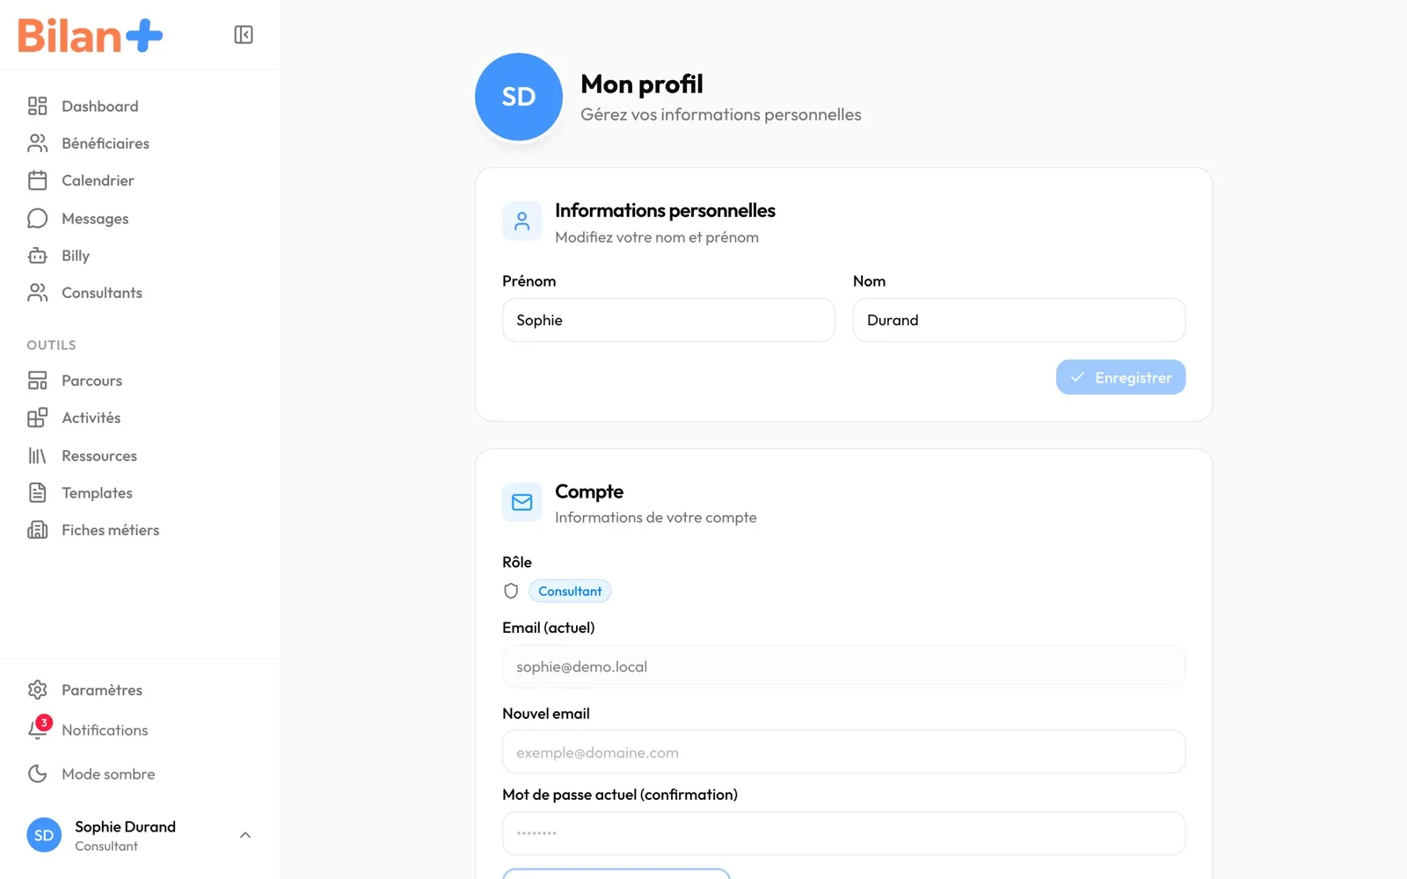The image size is (1407, 879).
Task: Click the Notifications bell icon with badge
Action: pyautogui.click(x=39, y=729)
